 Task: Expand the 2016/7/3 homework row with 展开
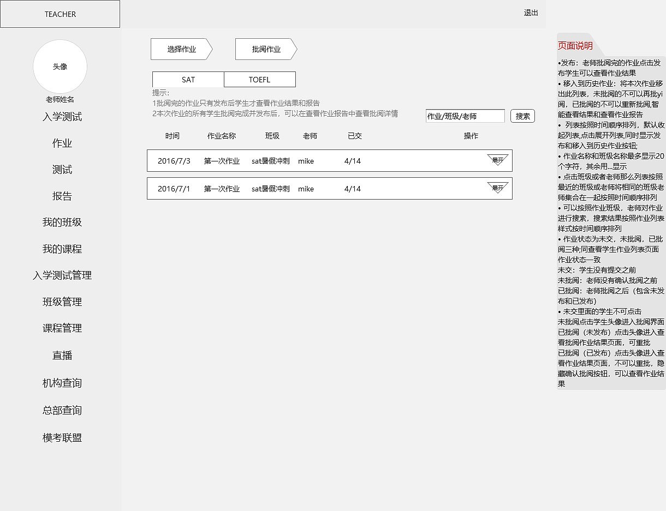[496, 160]
